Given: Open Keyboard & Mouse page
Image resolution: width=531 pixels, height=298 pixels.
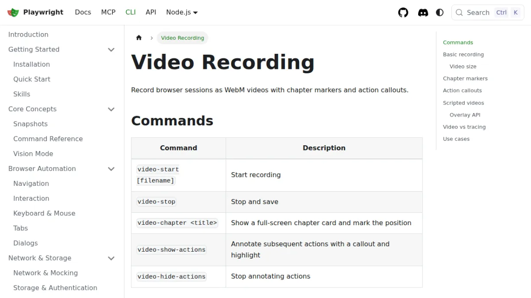Looking at the screenshot, I should (44, 213).
